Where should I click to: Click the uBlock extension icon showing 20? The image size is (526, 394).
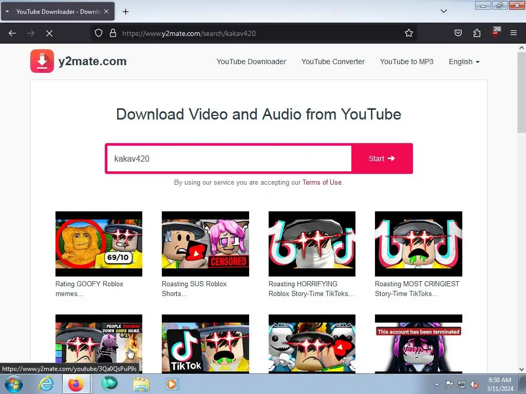tap(496, 32)
